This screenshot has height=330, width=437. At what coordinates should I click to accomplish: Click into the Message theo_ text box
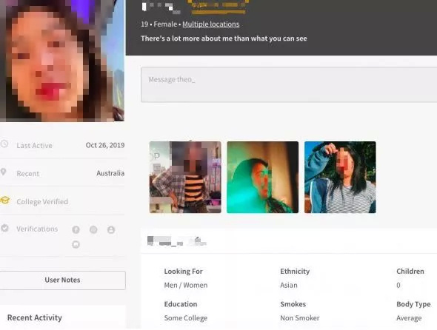(289, 84)
